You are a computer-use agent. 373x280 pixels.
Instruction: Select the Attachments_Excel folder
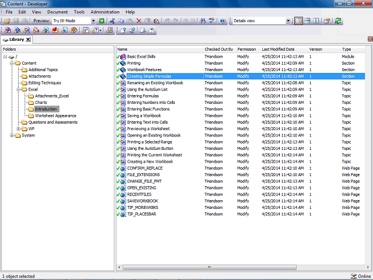pyautogui.click(x=52, y=96)
